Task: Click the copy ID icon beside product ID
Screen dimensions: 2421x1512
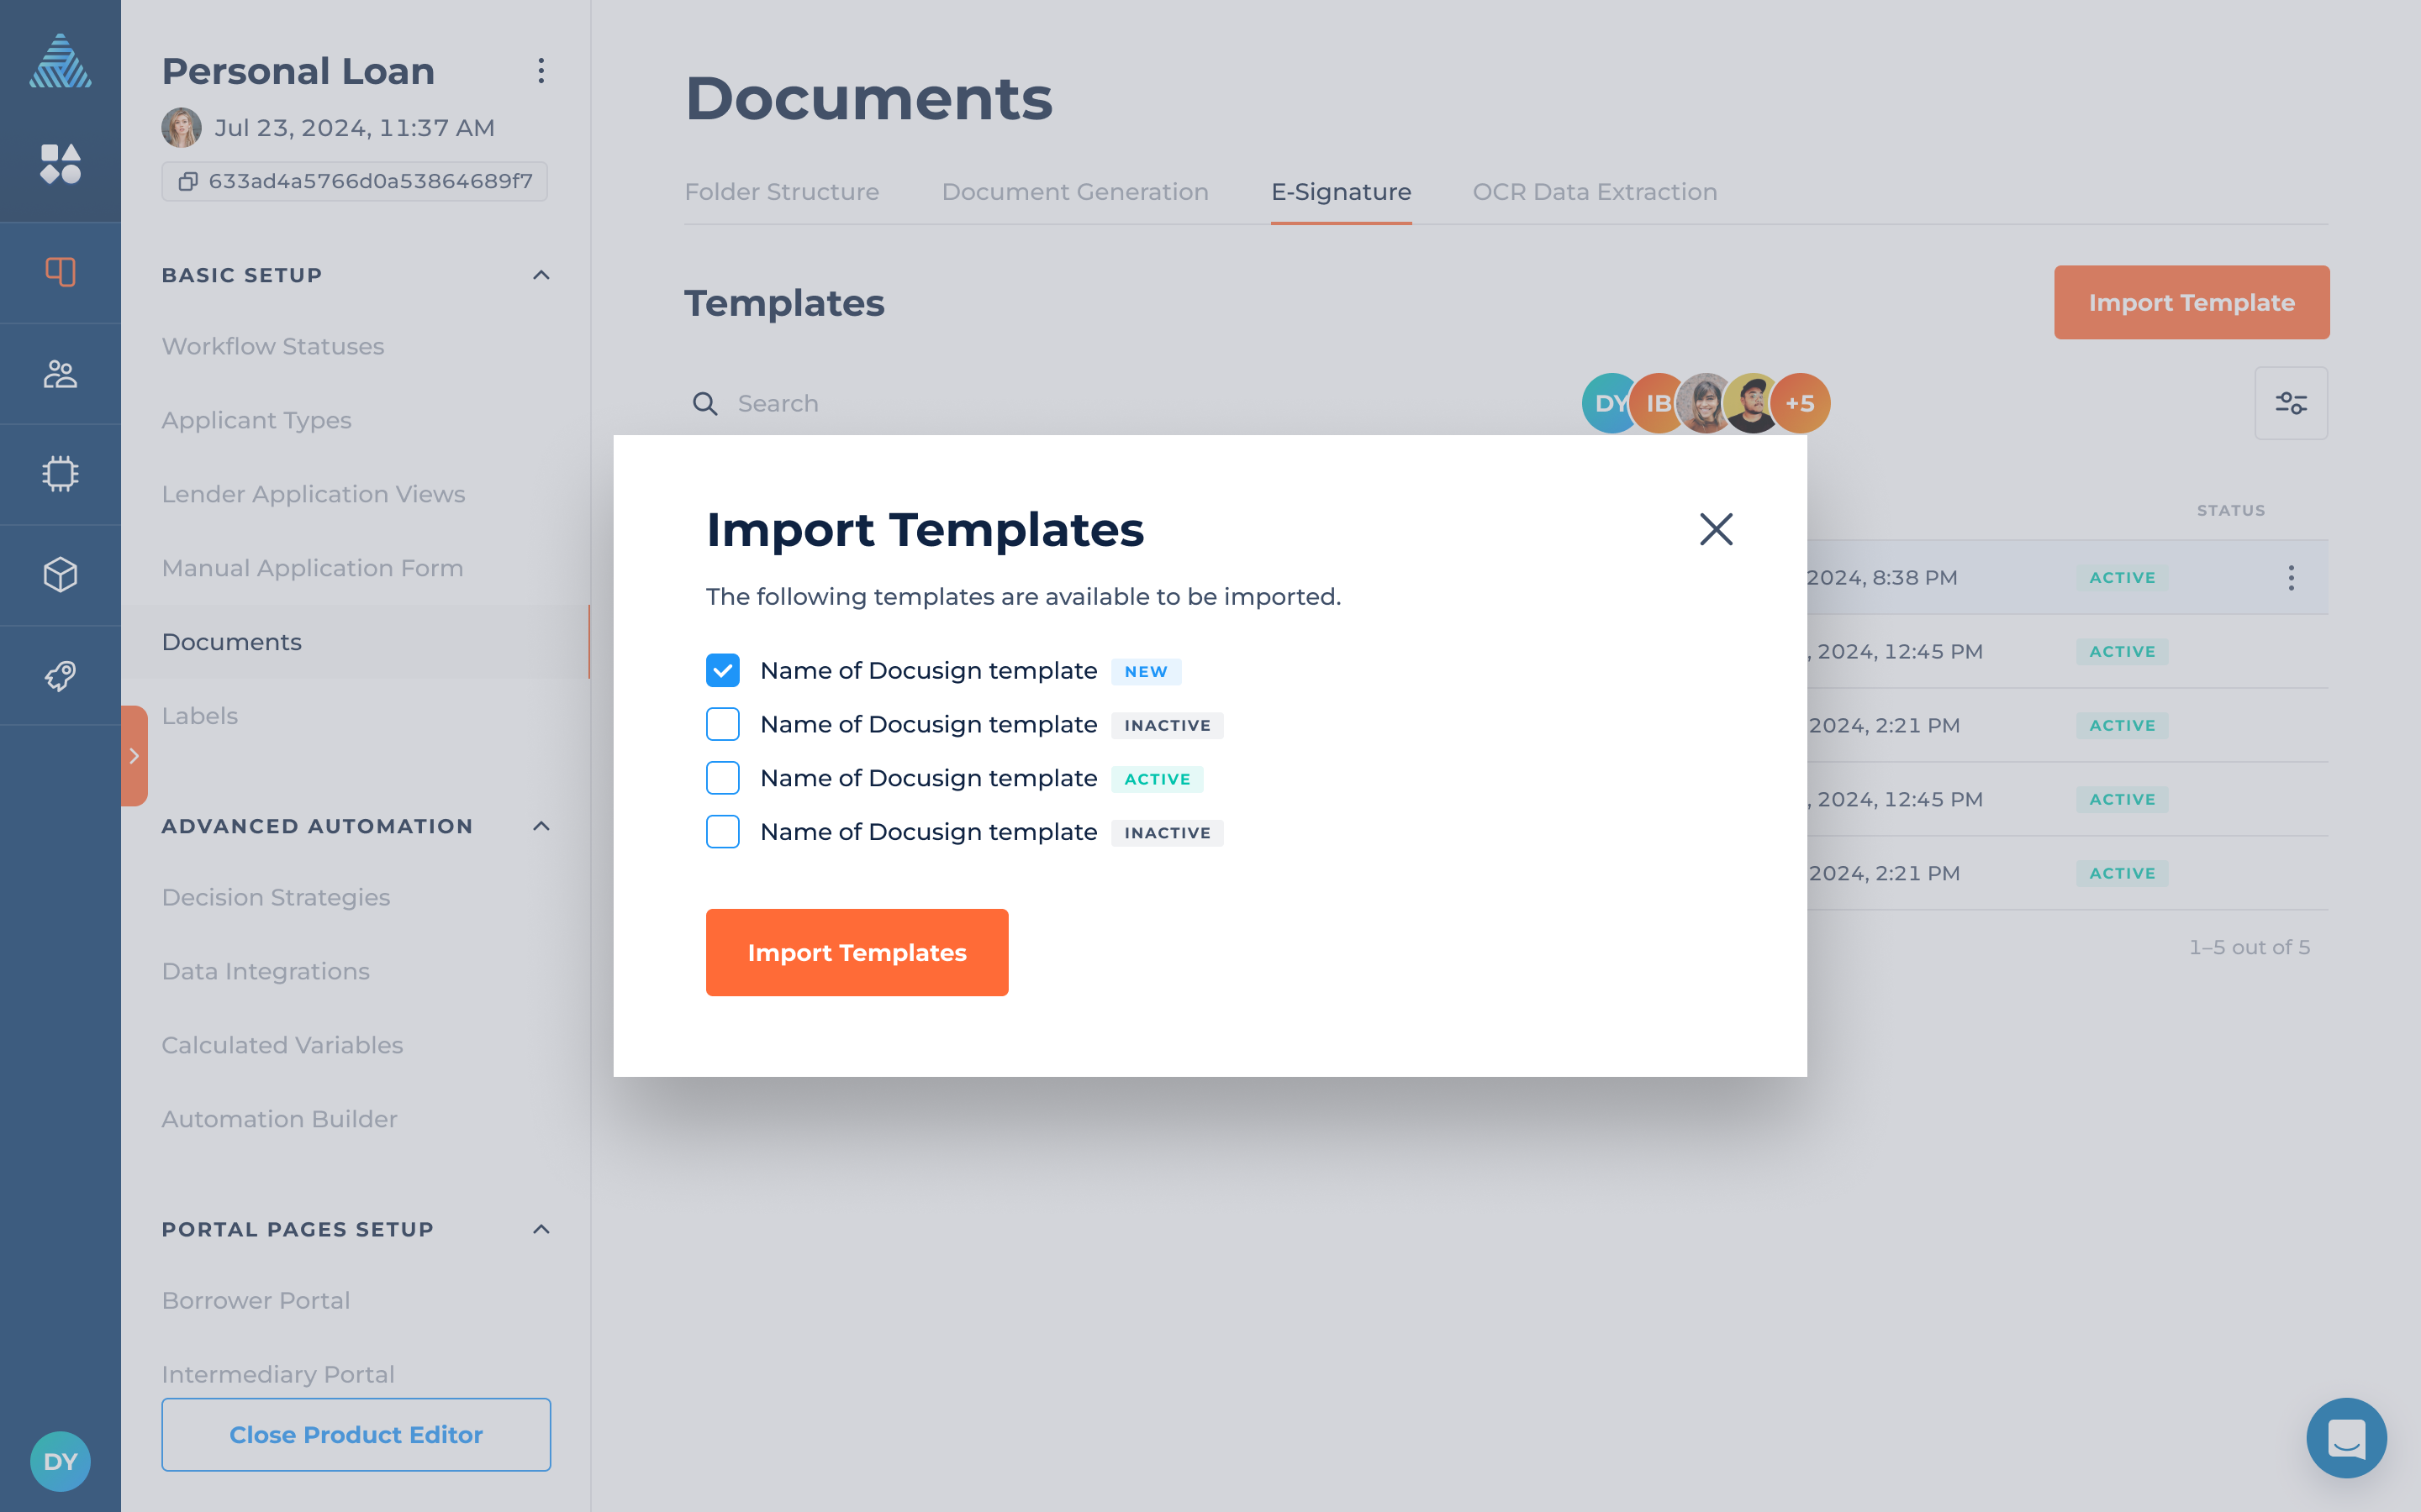Action: pos(187,181)
